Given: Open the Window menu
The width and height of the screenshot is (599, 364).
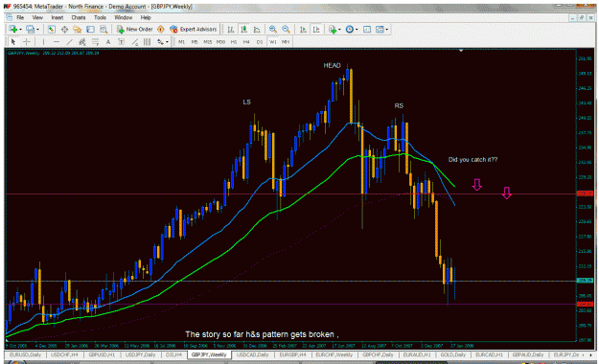Looking at the screenshot, I should 123,17.
